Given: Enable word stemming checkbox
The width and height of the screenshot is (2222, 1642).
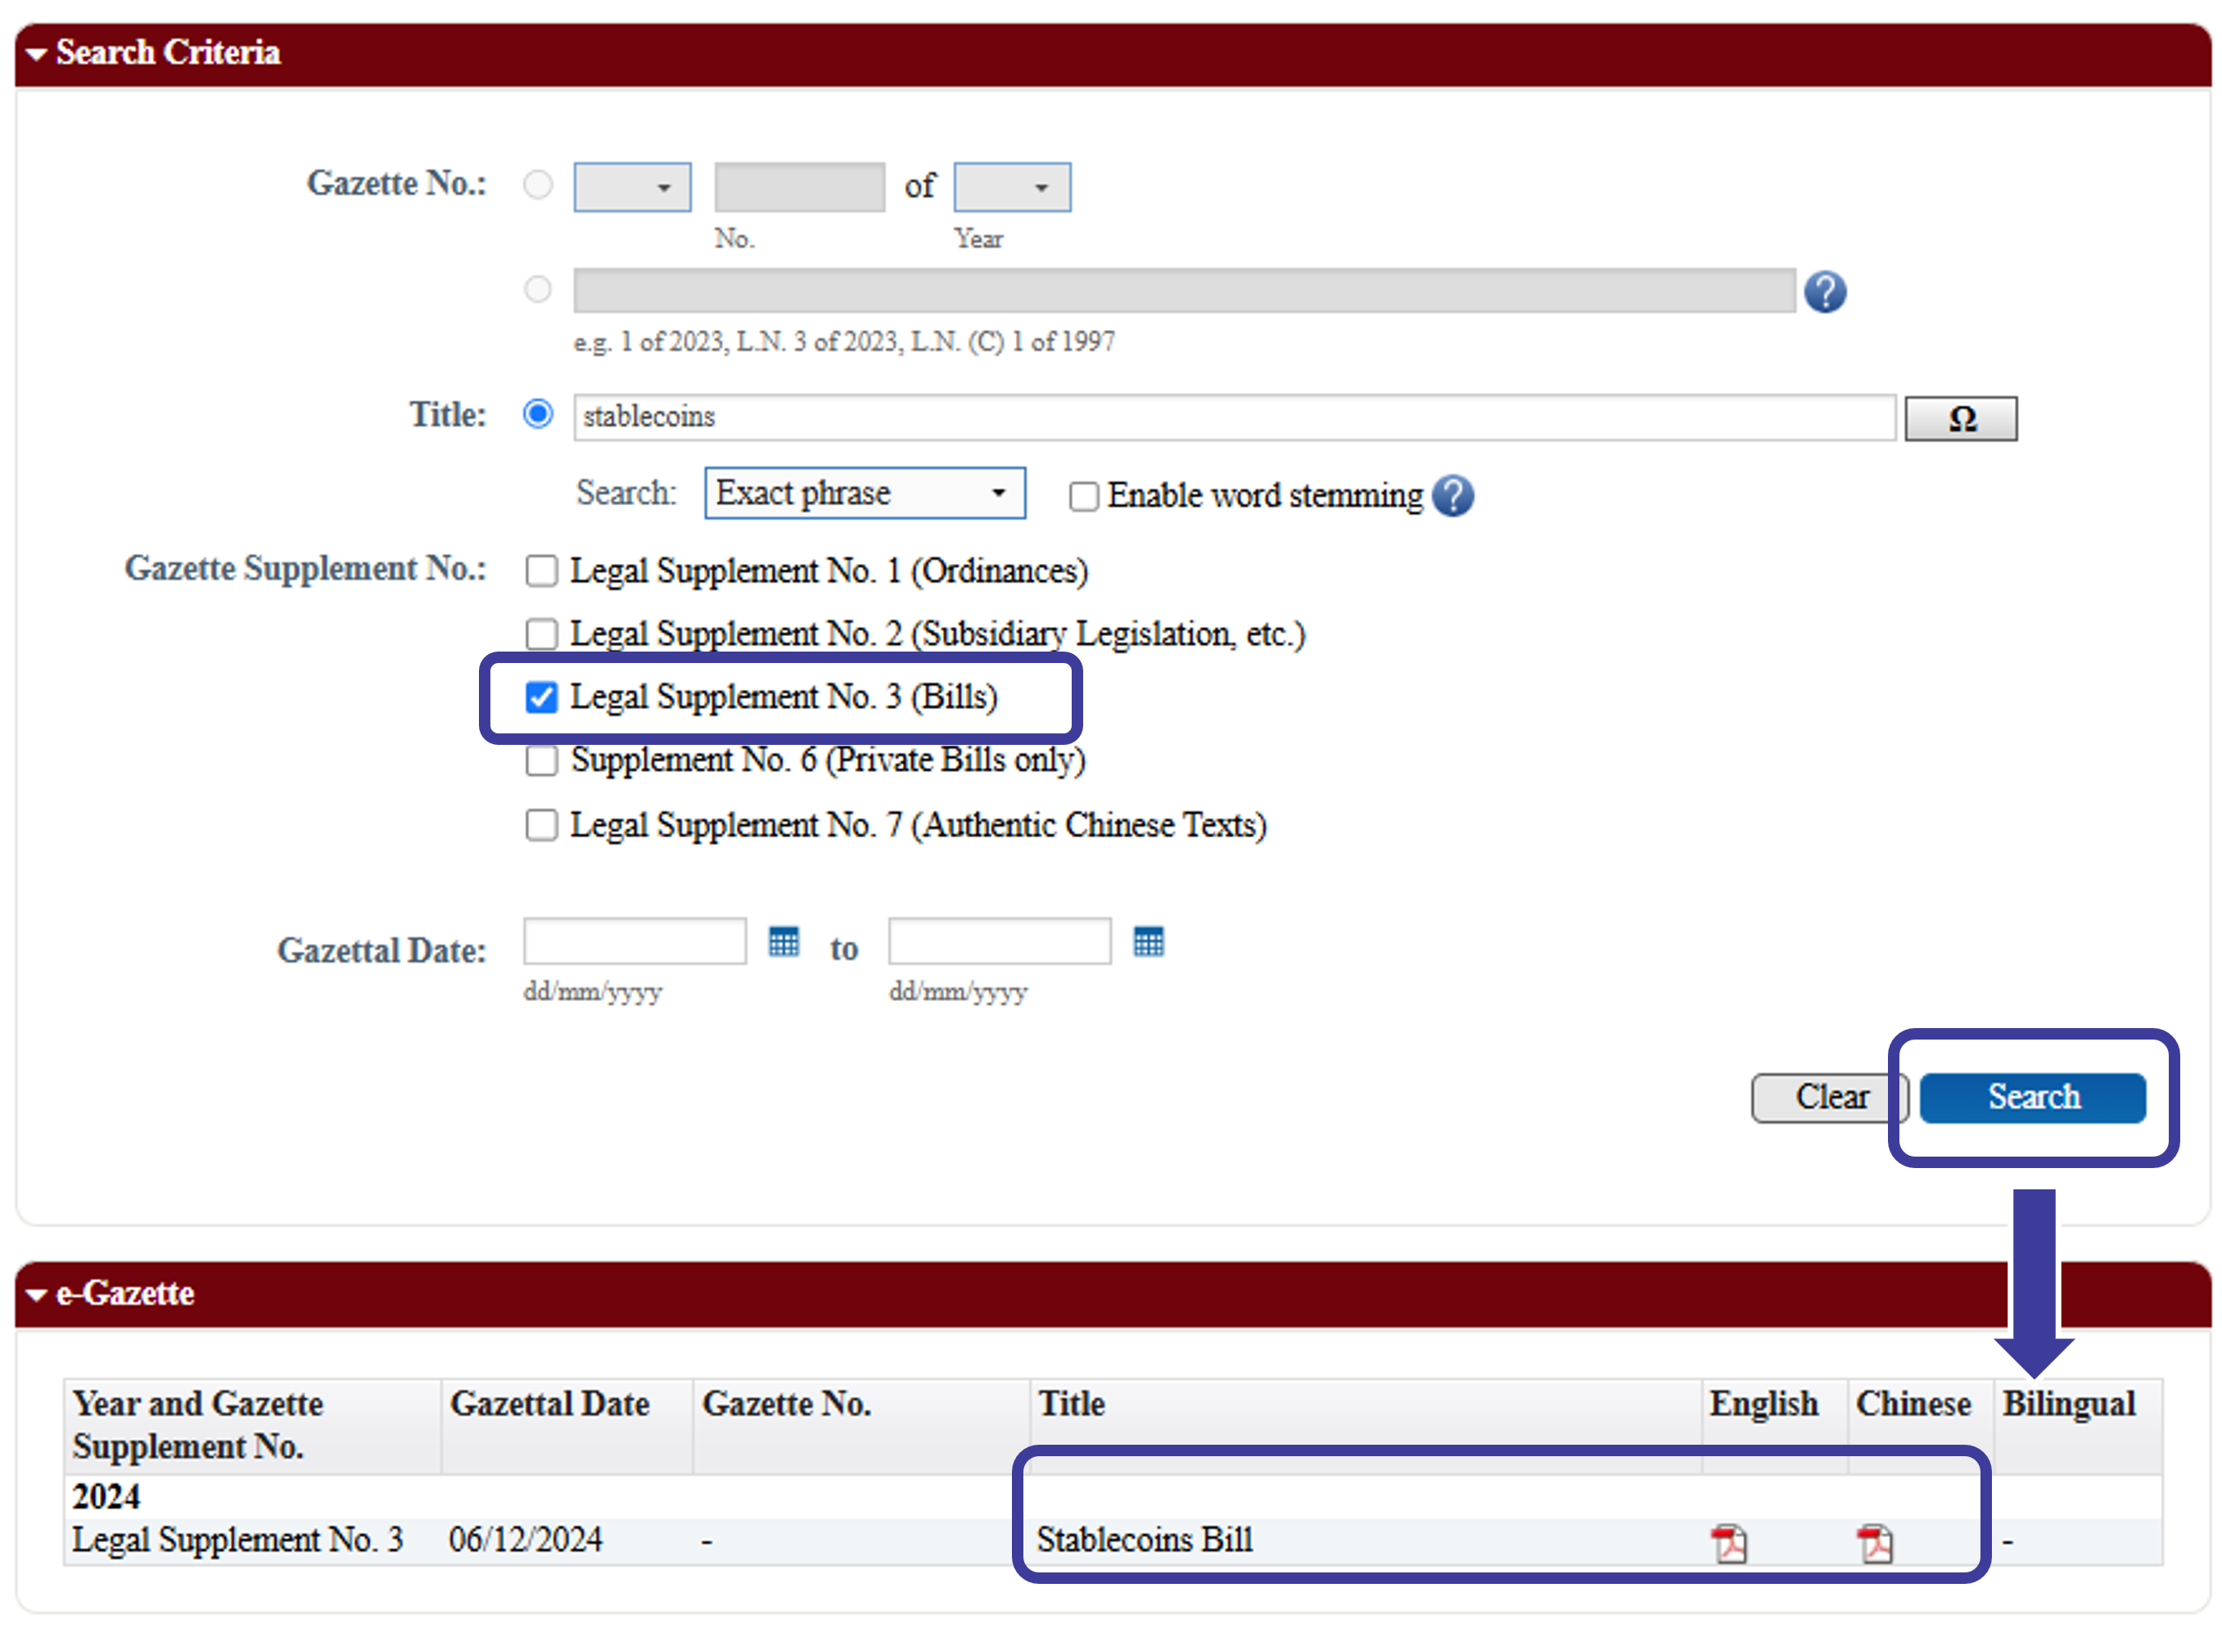Looking at the screenshot, I should pyautogui.click(x=1082, y=496).
